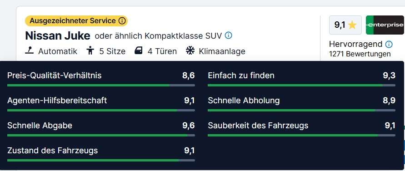Viewport: 405px width, 171px height.
Task: Click the Einfach zu finden rating bar
Action: [301, 85]
